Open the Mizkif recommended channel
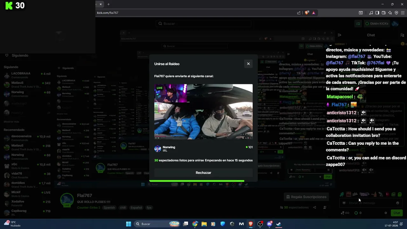Screen dimensions: 407x229 [27, 194]
